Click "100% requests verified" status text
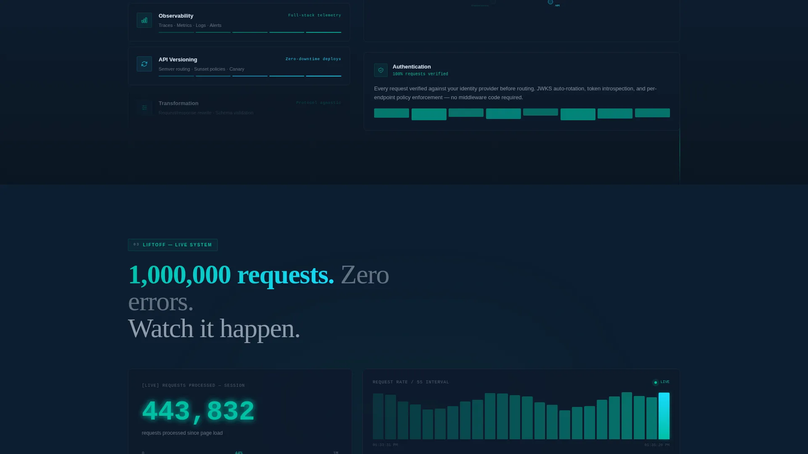This screenshot has height=454, width=808. 420,74
